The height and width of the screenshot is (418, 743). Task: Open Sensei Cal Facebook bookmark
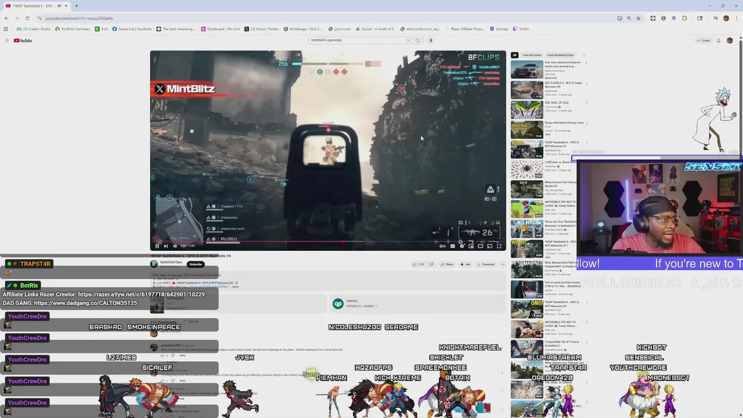tap(132, 29)
